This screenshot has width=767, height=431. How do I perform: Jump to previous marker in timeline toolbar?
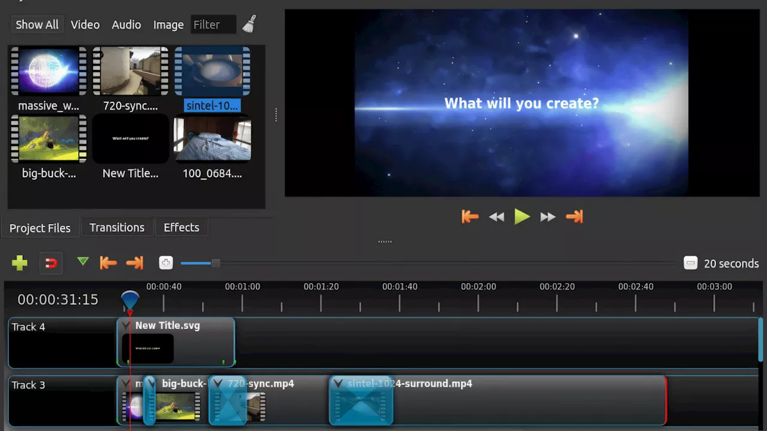tap(108, 263)
